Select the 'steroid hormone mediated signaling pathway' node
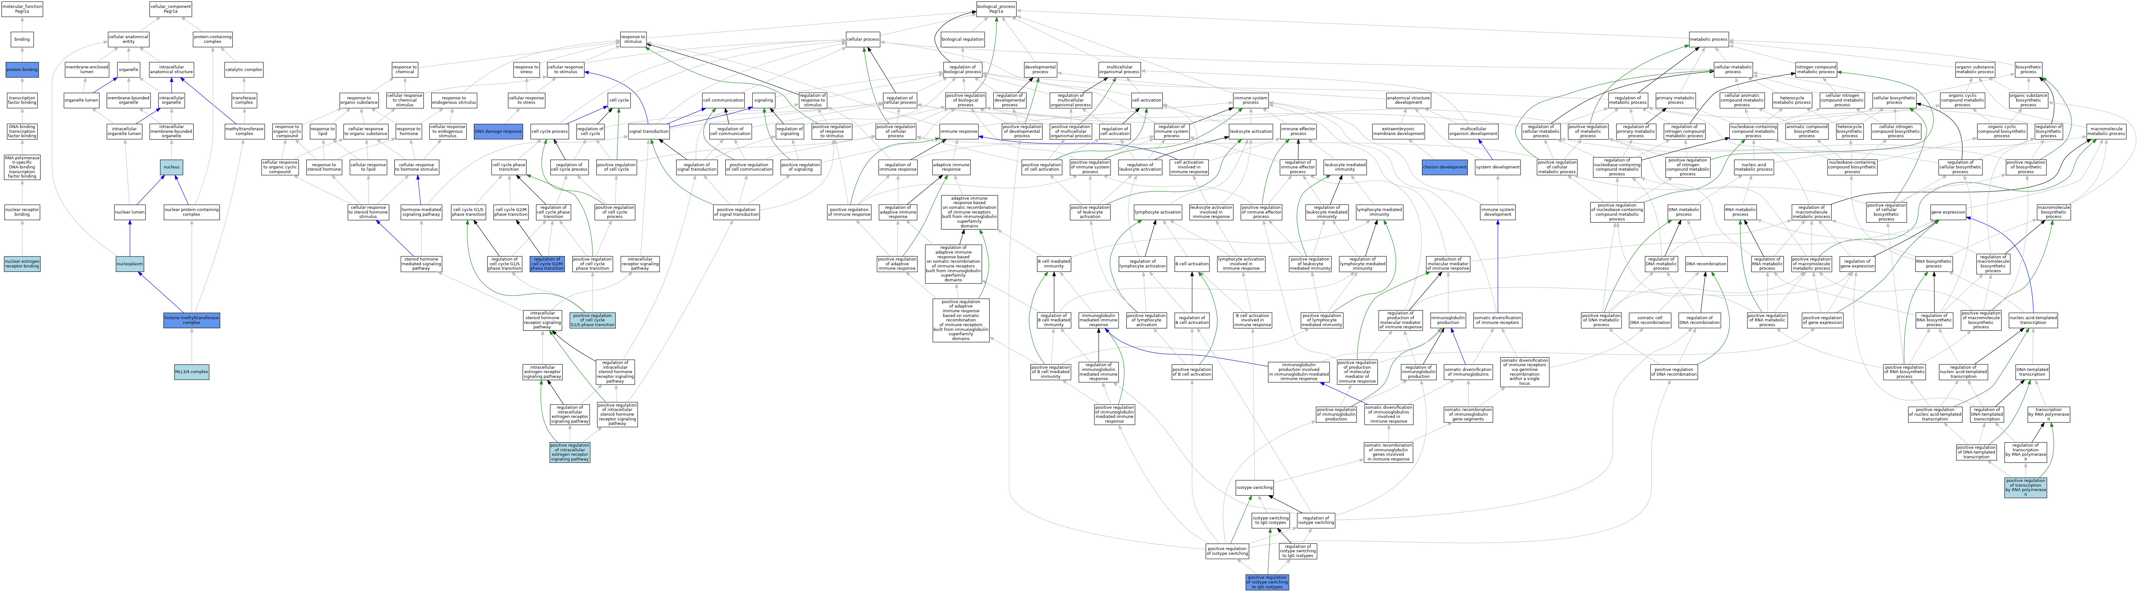Image resolution: width=2138 pixels, height=592 pixels. (x=421, y=264)
